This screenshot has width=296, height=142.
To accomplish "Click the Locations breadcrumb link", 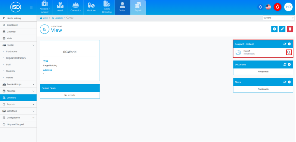I will 57,18.
